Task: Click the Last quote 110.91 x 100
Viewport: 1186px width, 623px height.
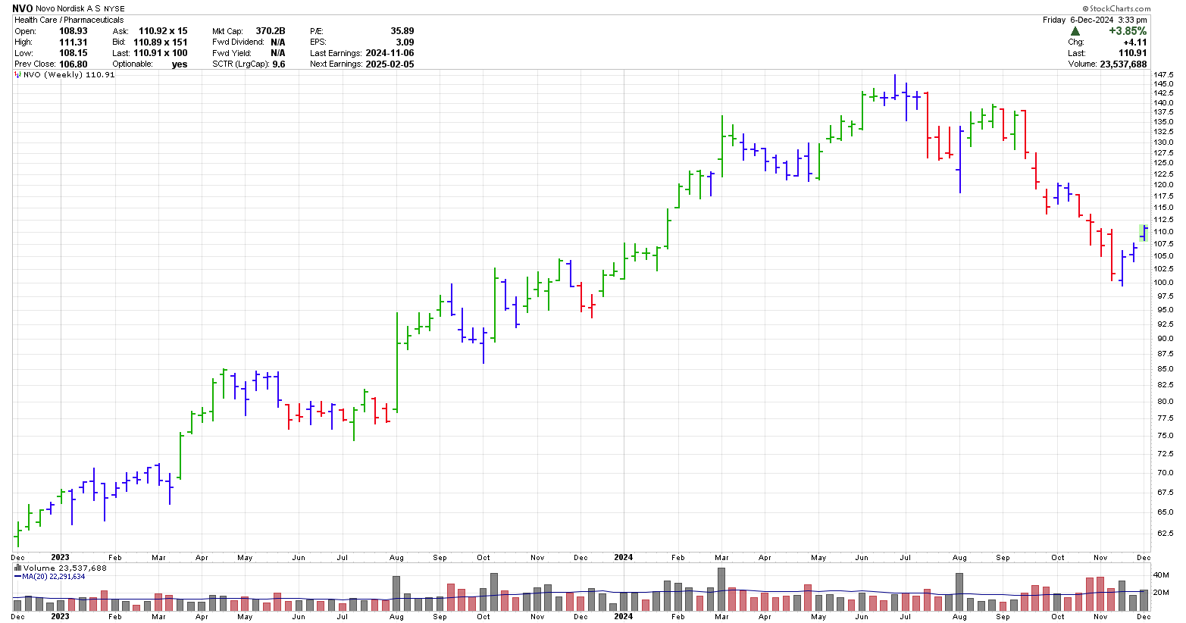Action: 161,53
